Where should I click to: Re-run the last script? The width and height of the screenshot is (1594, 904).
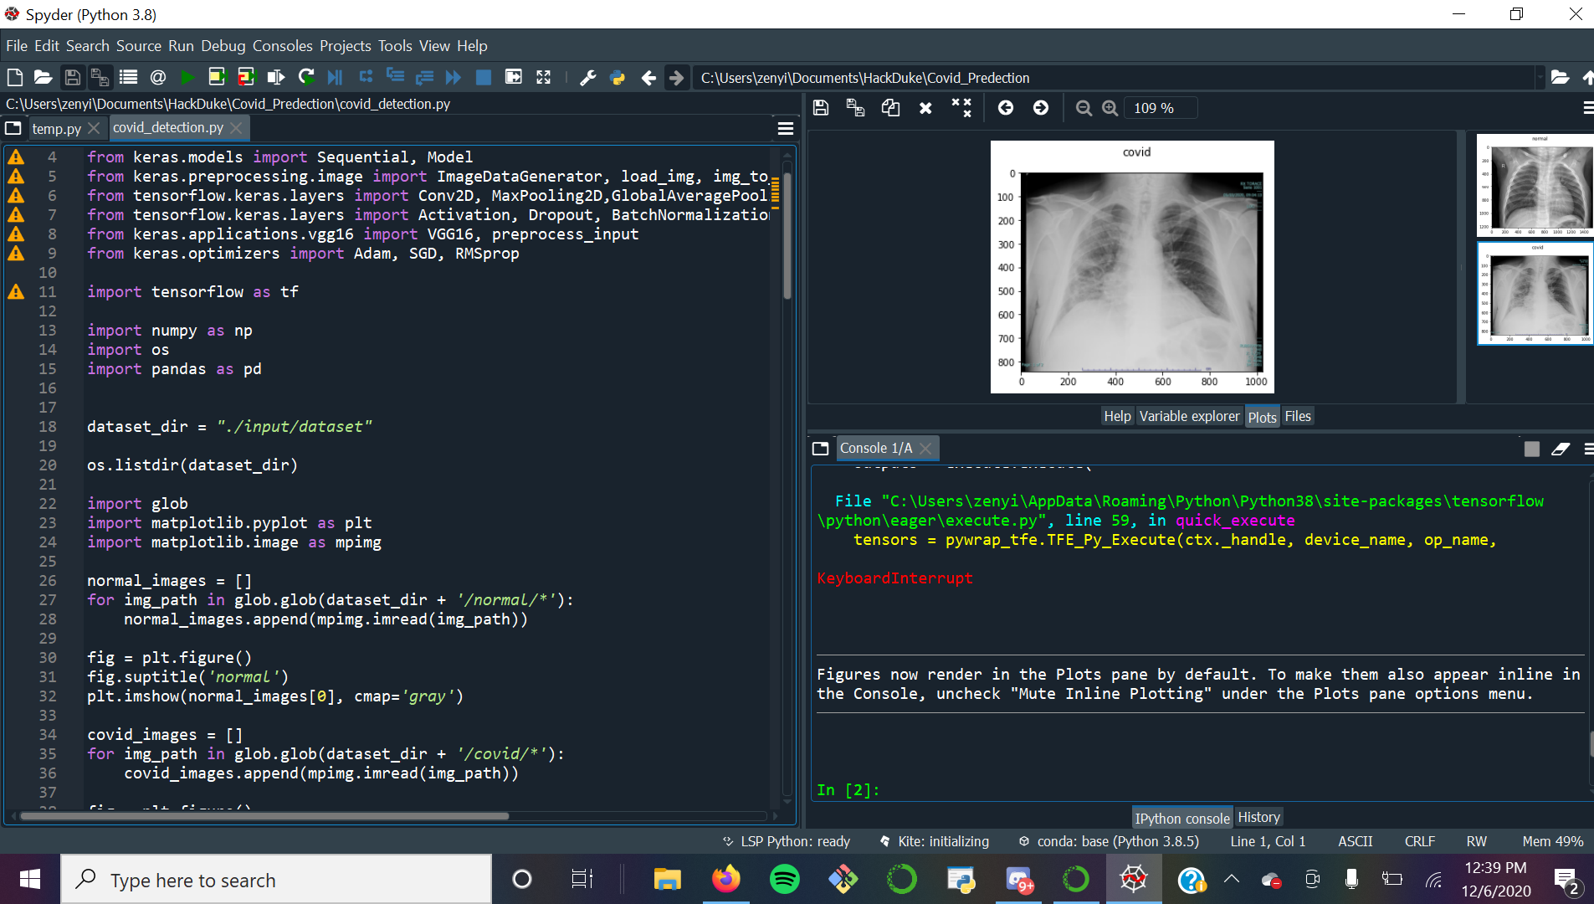[306, 78]
